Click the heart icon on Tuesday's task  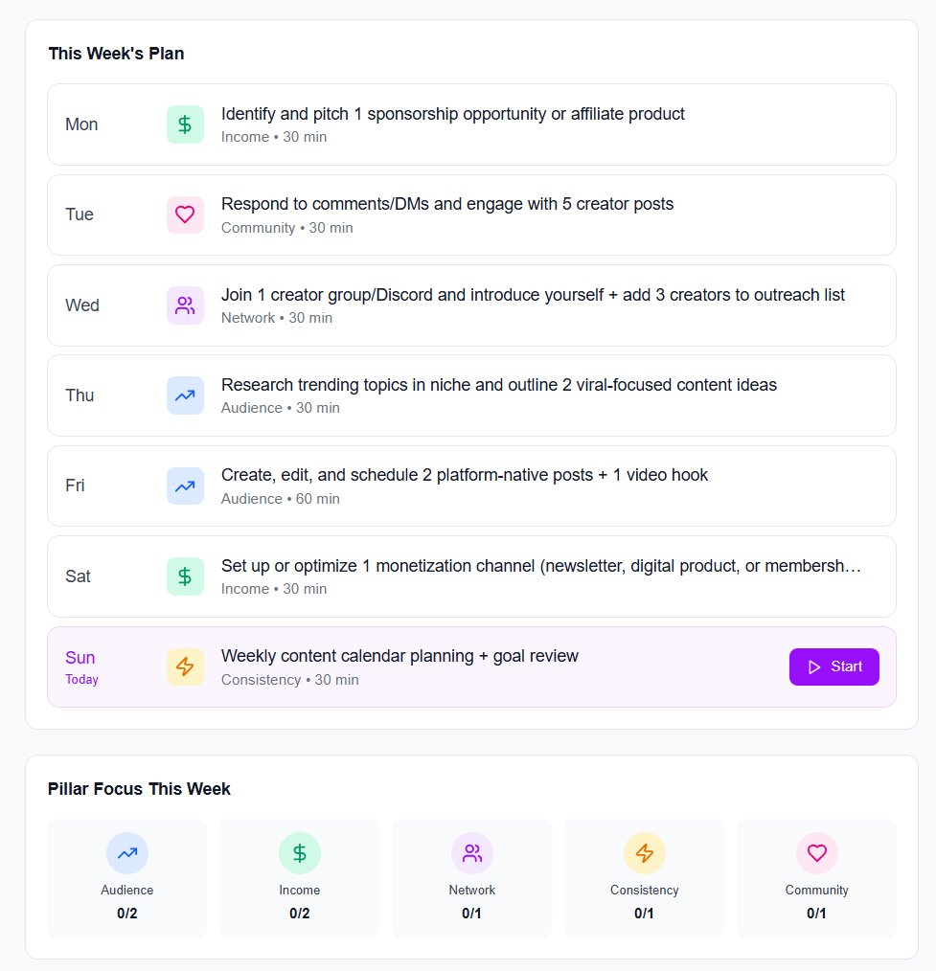click(185, 215)
